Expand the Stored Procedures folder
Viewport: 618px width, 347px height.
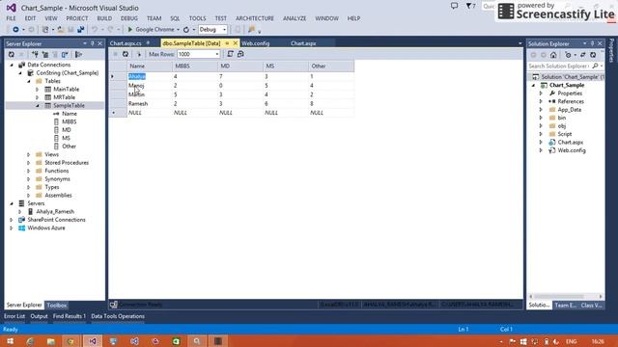tap(28, 163)
